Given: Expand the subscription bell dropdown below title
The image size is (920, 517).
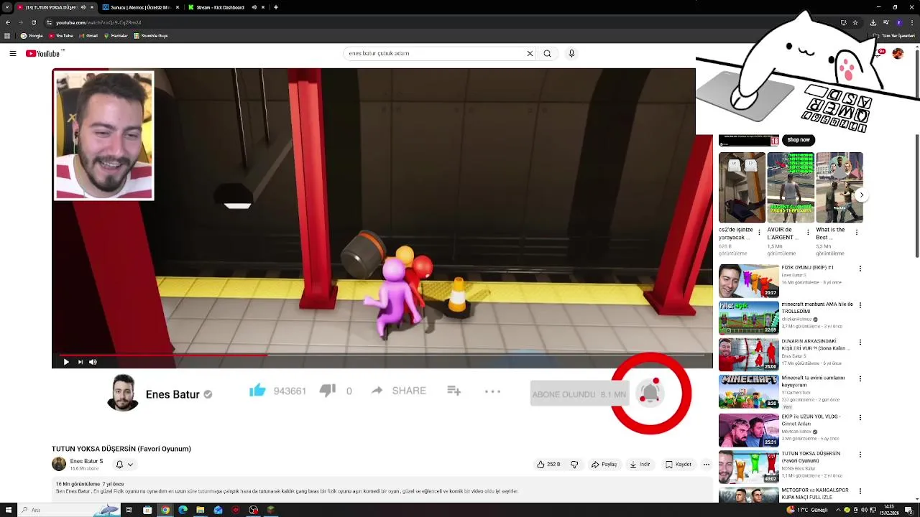Looking at the screenshot, I should (x=124, y=465).
